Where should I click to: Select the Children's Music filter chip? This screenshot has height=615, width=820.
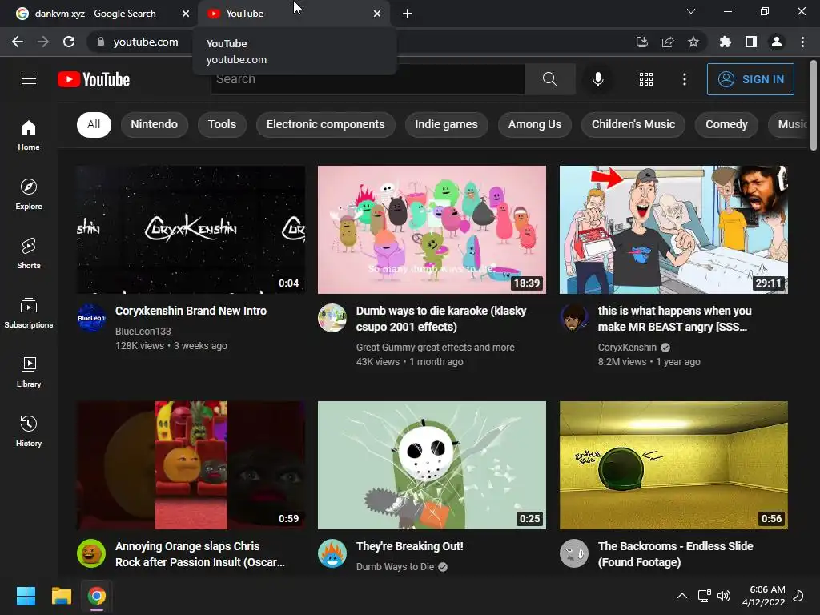(633, 124)
